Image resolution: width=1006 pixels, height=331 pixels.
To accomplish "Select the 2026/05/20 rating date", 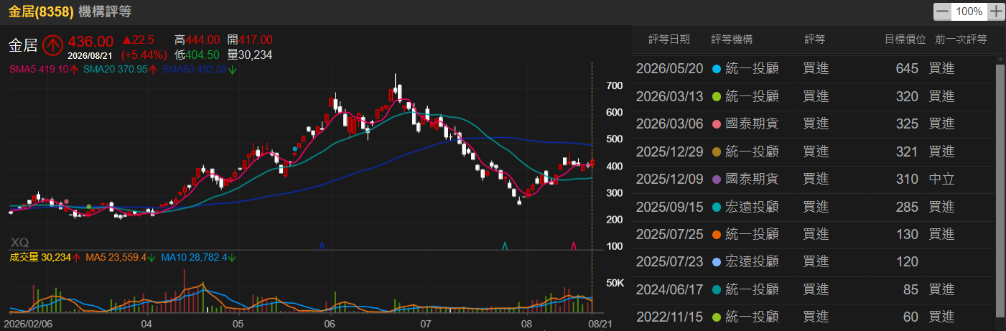I will click(x=669, y=69).
